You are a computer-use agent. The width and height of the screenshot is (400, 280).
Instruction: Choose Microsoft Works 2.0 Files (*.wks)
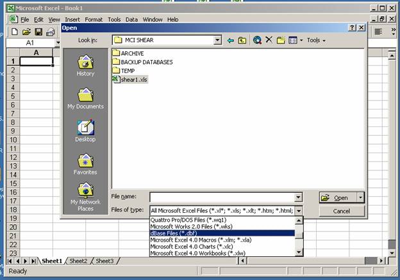(222, 226)
